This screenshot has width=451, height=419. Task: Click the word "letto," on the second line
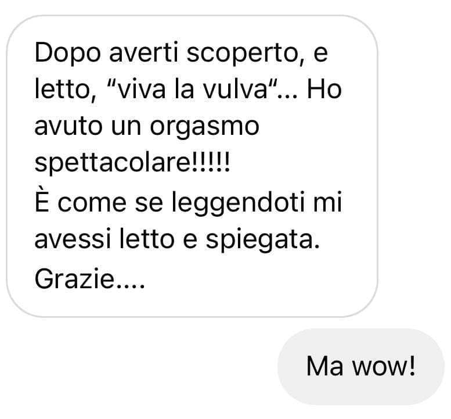66,90
